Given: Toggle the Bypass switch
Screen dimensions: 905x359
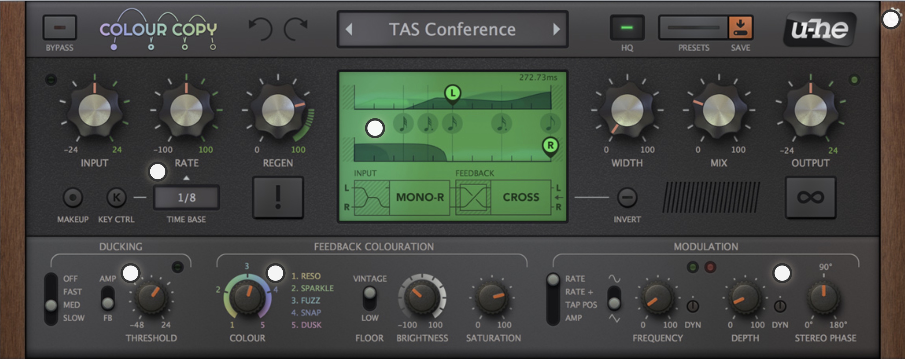Looking at the screenshot, I should point(59,28).
